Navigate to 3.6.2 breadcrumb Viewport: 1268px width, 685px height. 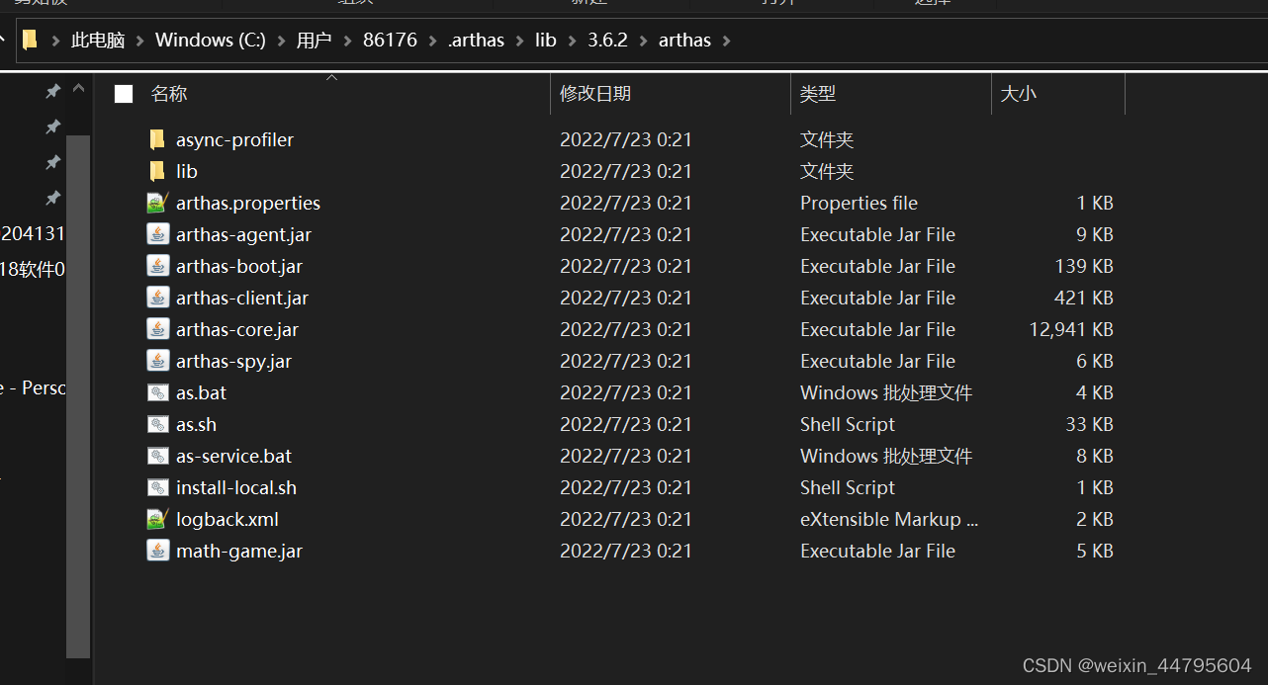(608, 41)
